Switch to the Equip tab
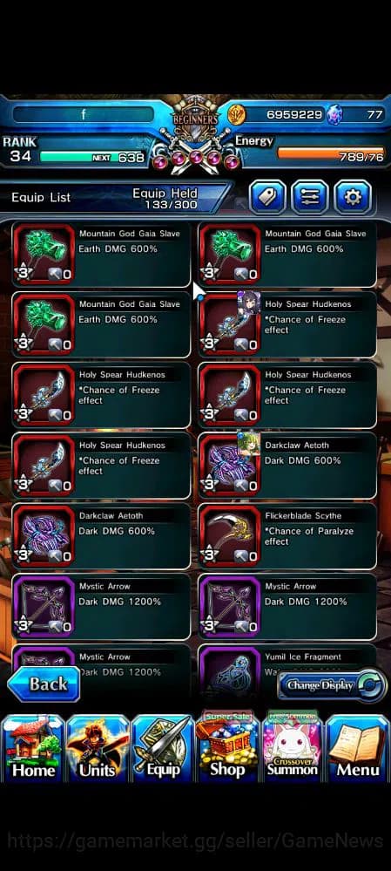The image size is (391, 871). click(x=163, y=748)
